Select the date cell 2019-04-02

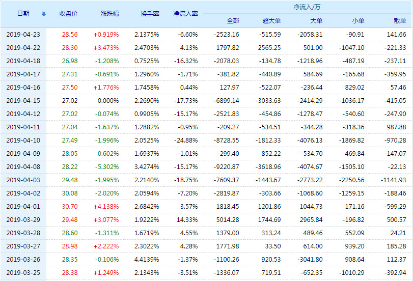23,193
